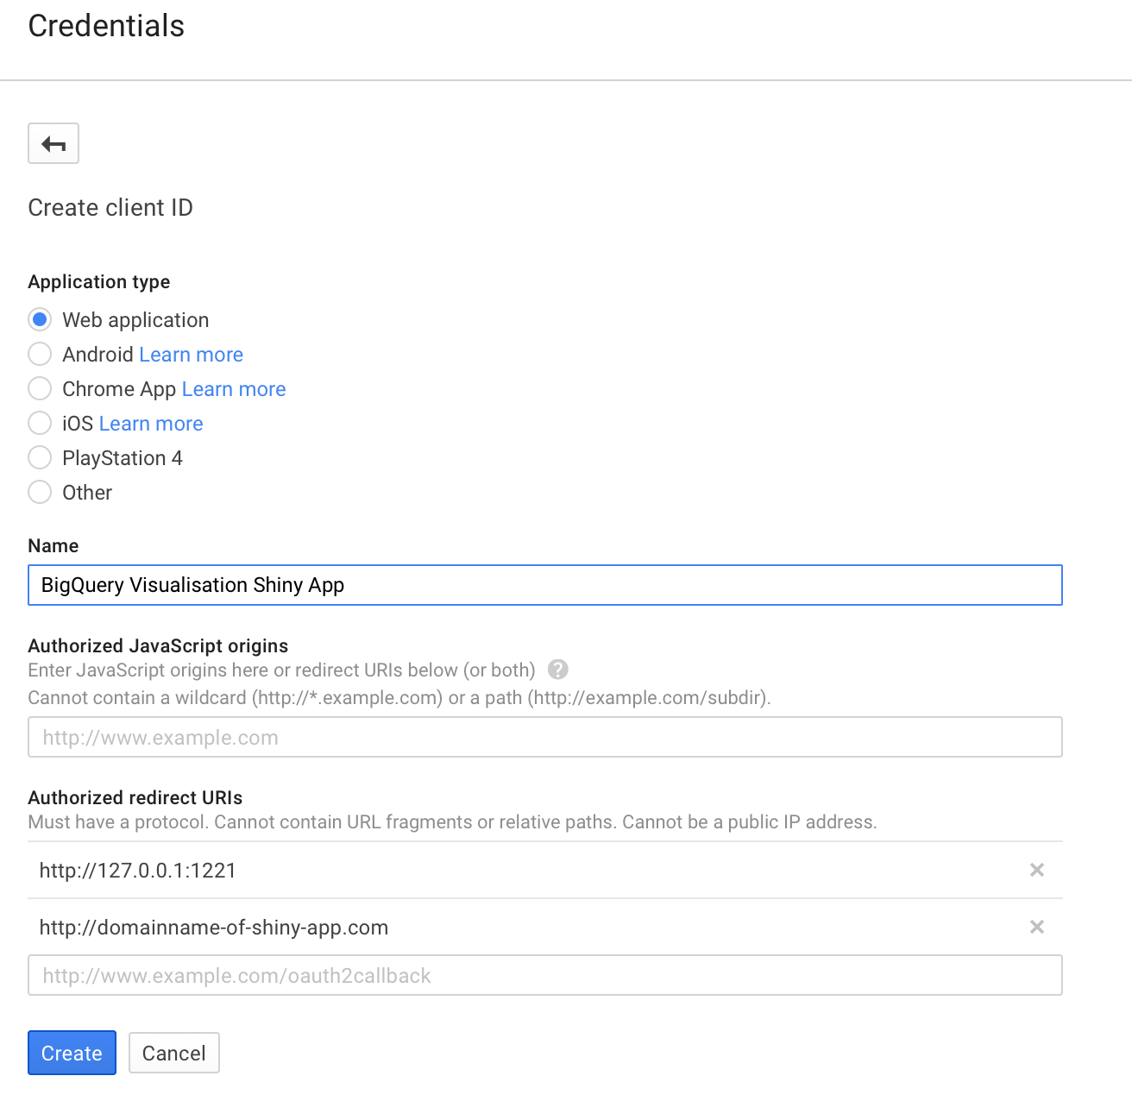Image resolution: width=1132 pixels, height=1120 pixels.
Task: Cancel client ID creation
Action: click(173, 1053)
